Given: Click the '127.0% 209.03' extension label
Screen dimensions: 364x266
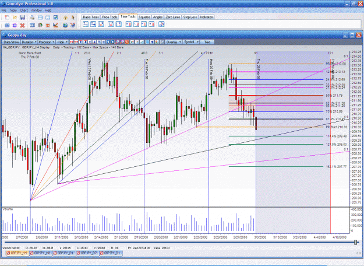Looking at the screenshot, I should coord(337,145).
